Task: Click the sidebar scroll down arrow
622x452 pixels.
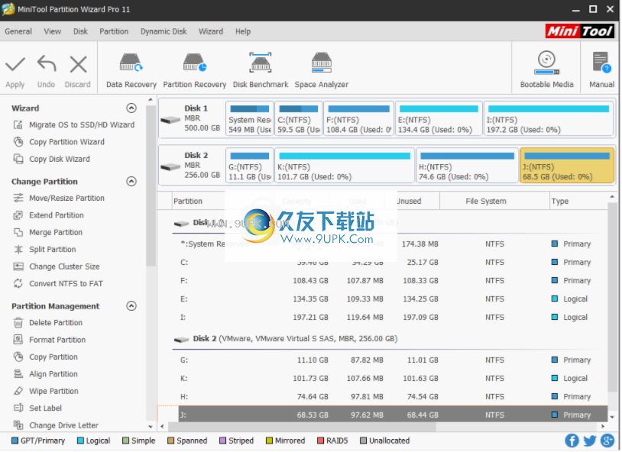Action: coord(151,427)
